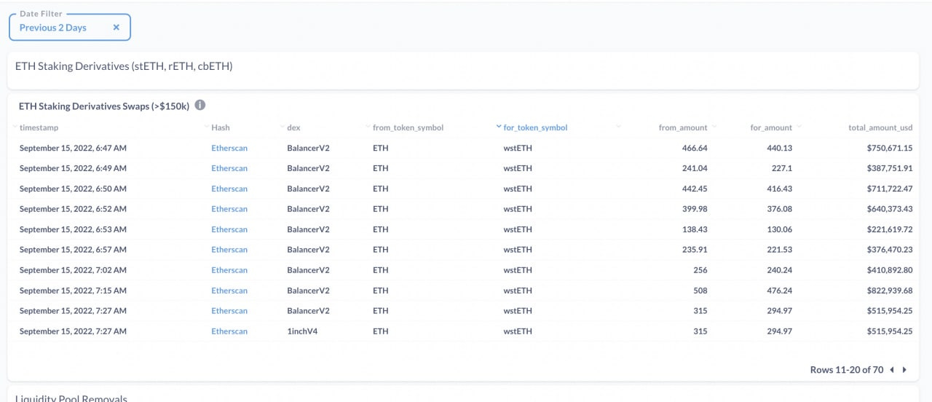Select the 376.08 for_amount value

779,209
